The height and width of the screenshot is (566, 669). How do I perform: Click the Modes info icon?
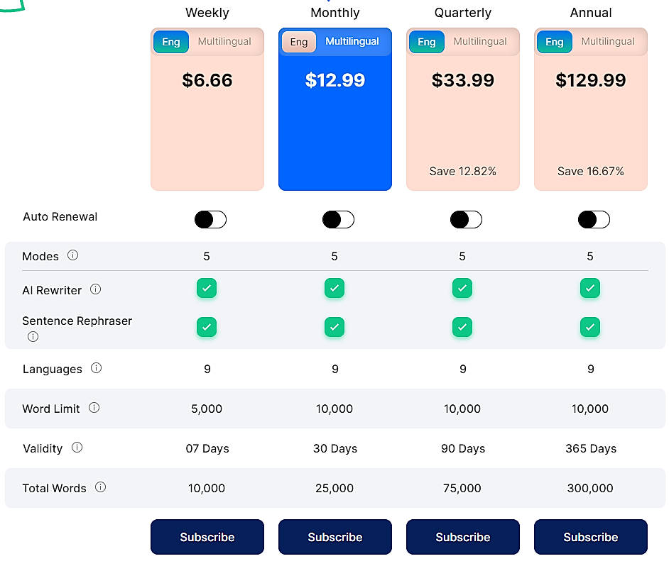click(72, 256)
